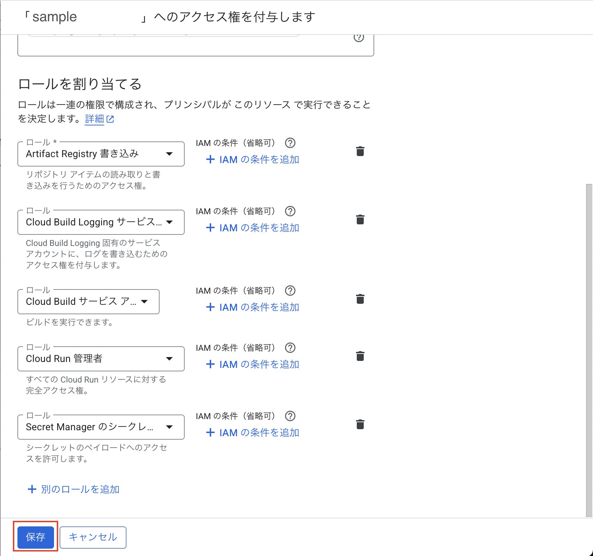Open the Secret Manager のシークレ... role dropdown
This screenshot has width=593, height=556.
click(x=101, y=427)
